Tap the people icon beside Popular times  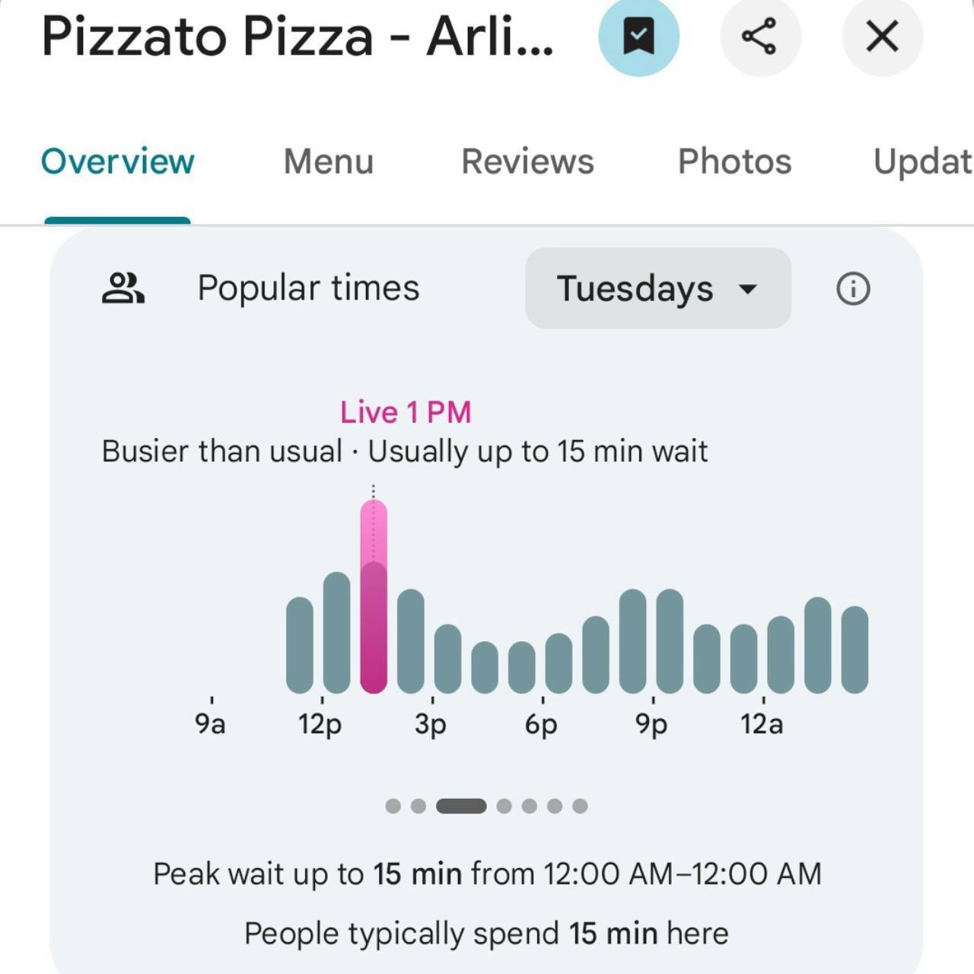[123, 289]
